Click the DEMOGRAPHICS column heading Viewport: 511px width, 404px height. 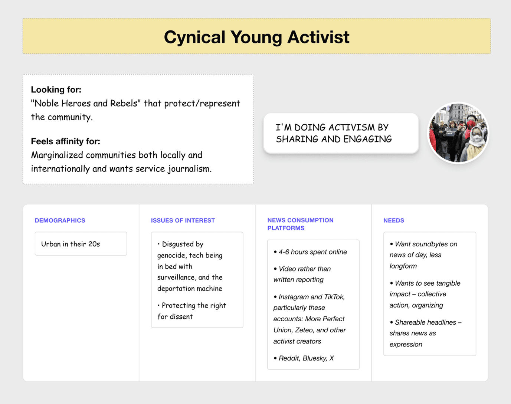click(x=60, y=220)
